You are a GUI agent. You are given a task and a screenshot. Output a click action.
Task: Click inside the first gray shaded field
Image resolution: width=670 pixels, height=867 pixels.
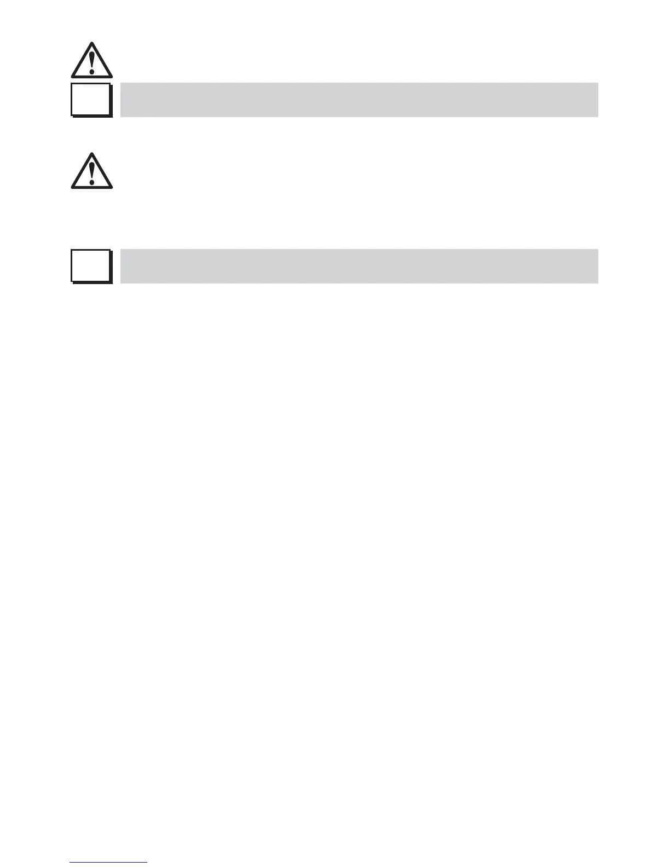pos(359,100)
